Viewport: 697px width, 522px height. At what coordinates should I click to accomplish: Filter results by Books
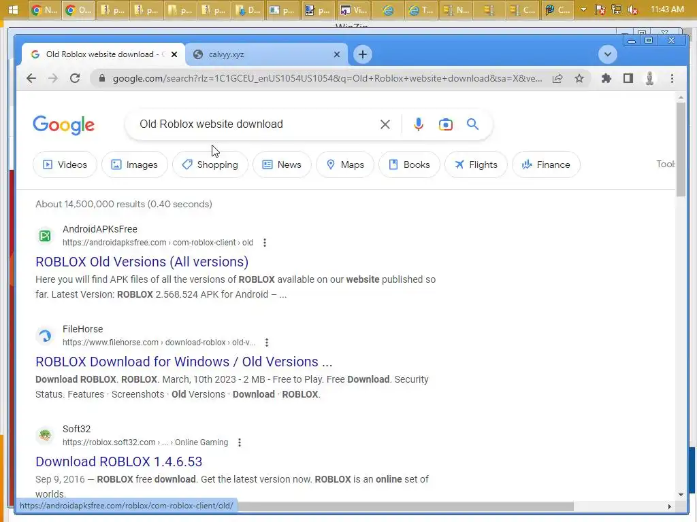pyautogui.click(x=409, y=164)
